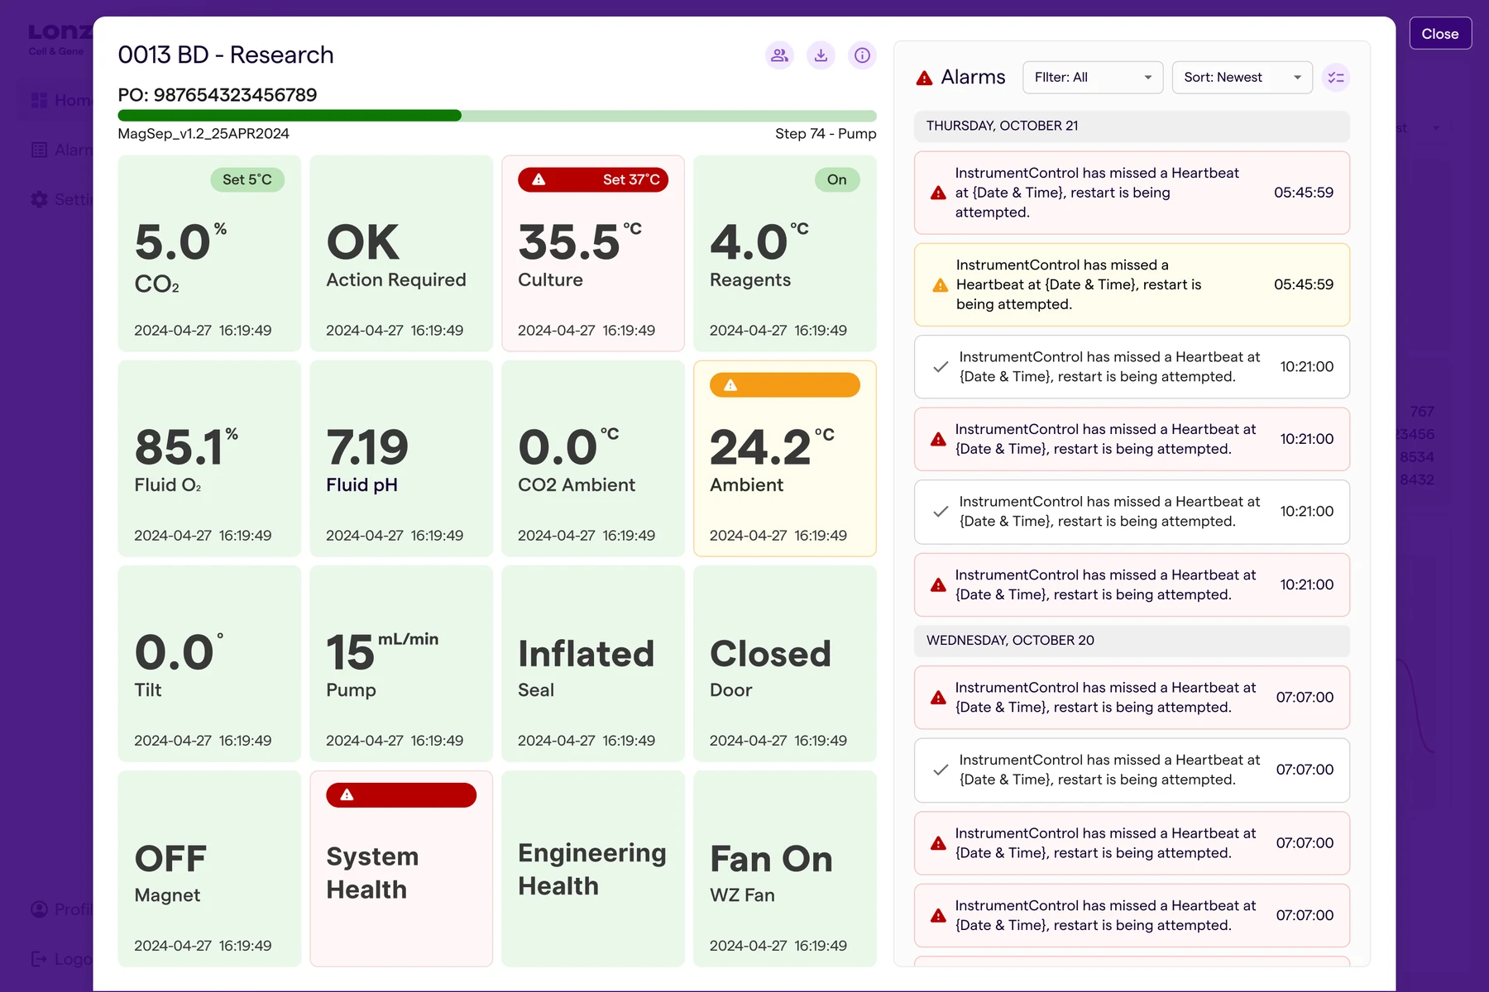The width and height of the screenshot is (1489, 992).
Task: Click the PO: 987654323456789 text
Action: coord(218,95)
